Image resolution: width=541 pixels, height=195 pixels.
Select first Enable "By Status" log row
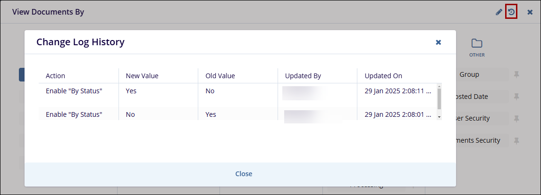74,91
